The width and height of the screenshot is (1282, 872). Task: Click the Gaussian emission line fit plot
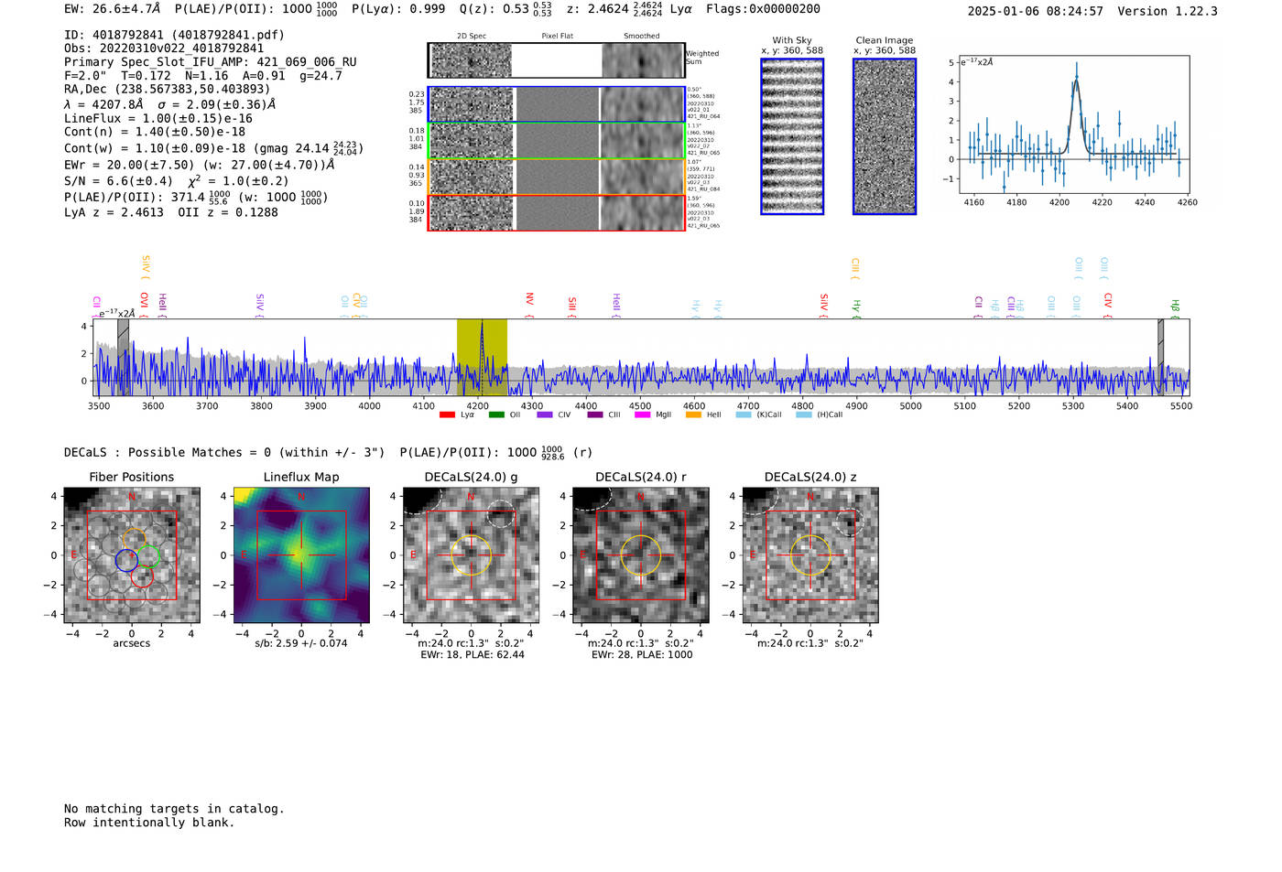click(1073, 124)
